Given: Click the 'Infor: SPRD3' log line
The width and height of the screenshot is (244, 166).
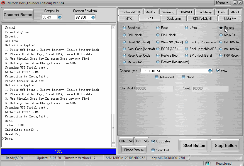Looking at the screenshot, I should pyautogui.click(x=15, y=125).
